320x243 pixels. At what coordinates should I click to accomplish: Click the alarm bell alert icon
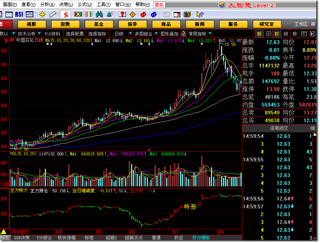click(110, 15)
